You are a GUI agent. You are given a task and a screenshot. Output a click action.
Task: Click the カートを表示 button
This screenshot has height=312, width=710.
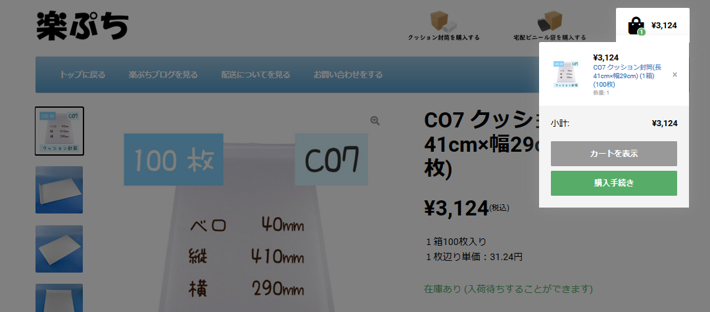613,154
